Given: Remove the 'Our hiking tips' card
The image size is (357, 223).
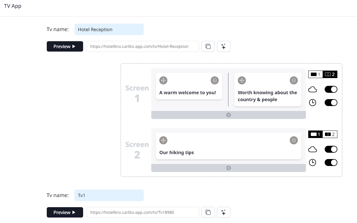Looking at the screenshot, I should coord(294,140).
